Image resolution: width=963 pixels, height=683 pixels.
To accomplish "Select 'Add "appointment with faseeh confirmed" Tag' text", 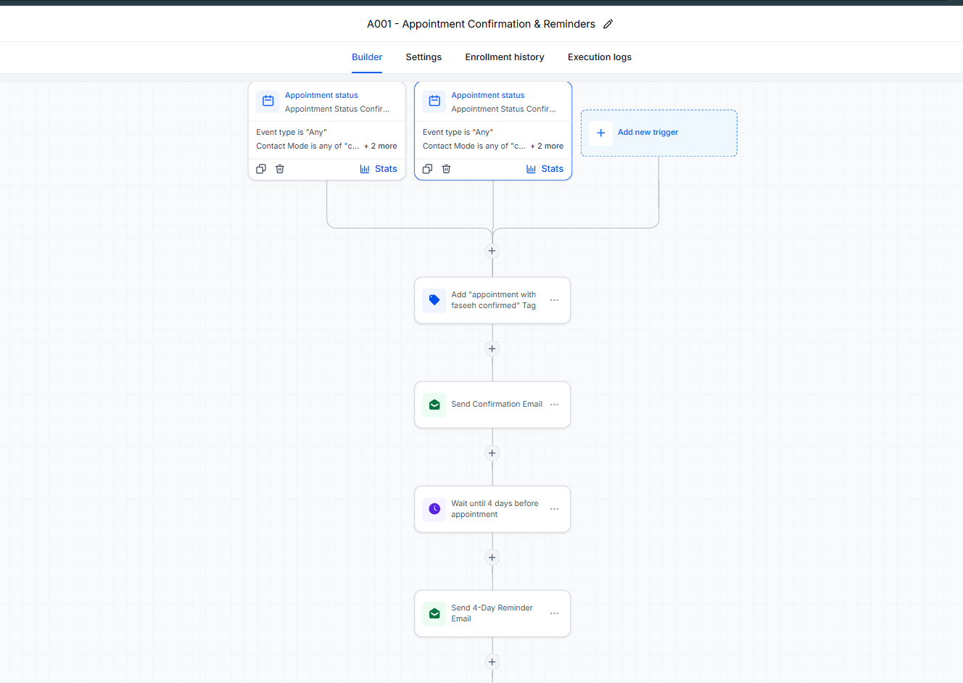I will 494,300.
